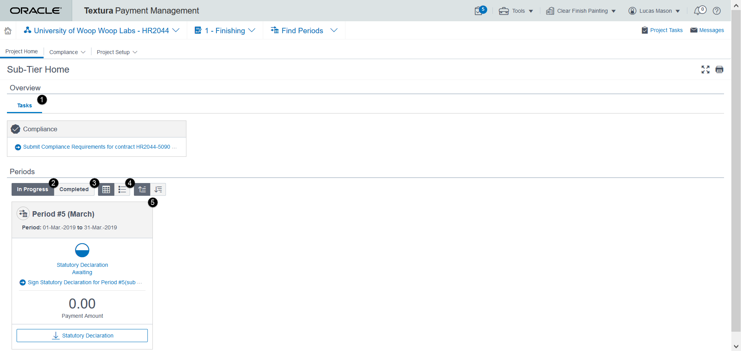
Task: Expand the Compliance menu chevron
Action: [x=83, y=52]
